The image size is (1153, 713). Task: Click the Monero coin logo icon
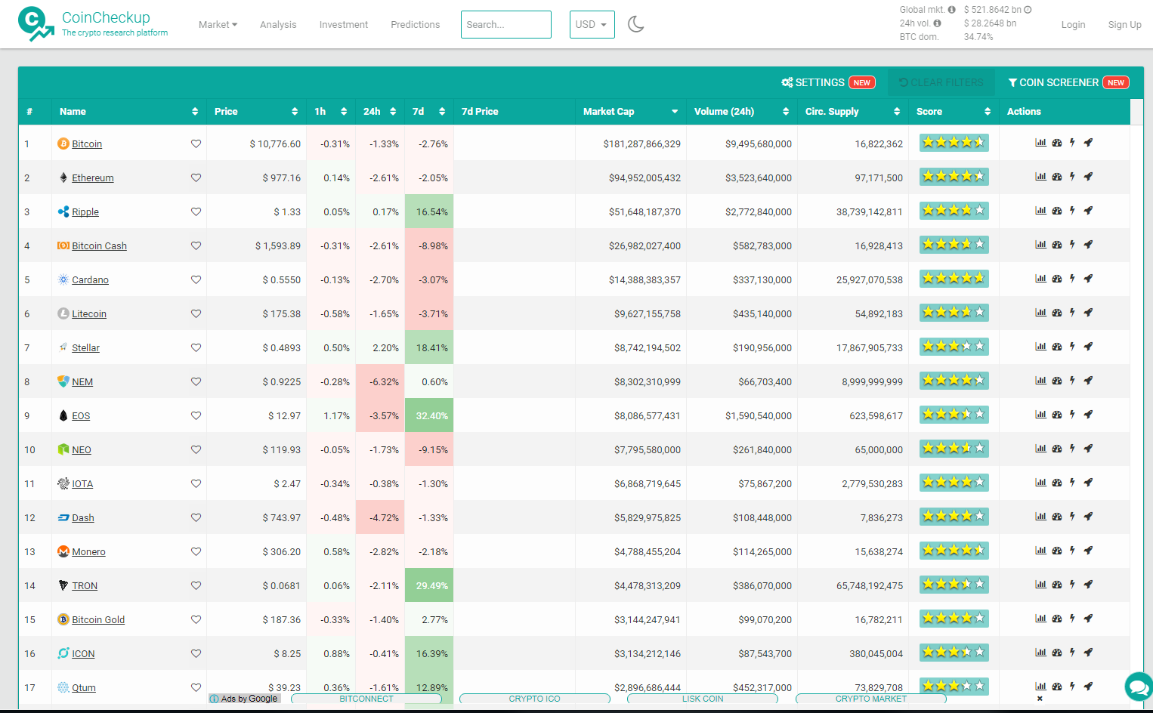(x=63, y=551)
